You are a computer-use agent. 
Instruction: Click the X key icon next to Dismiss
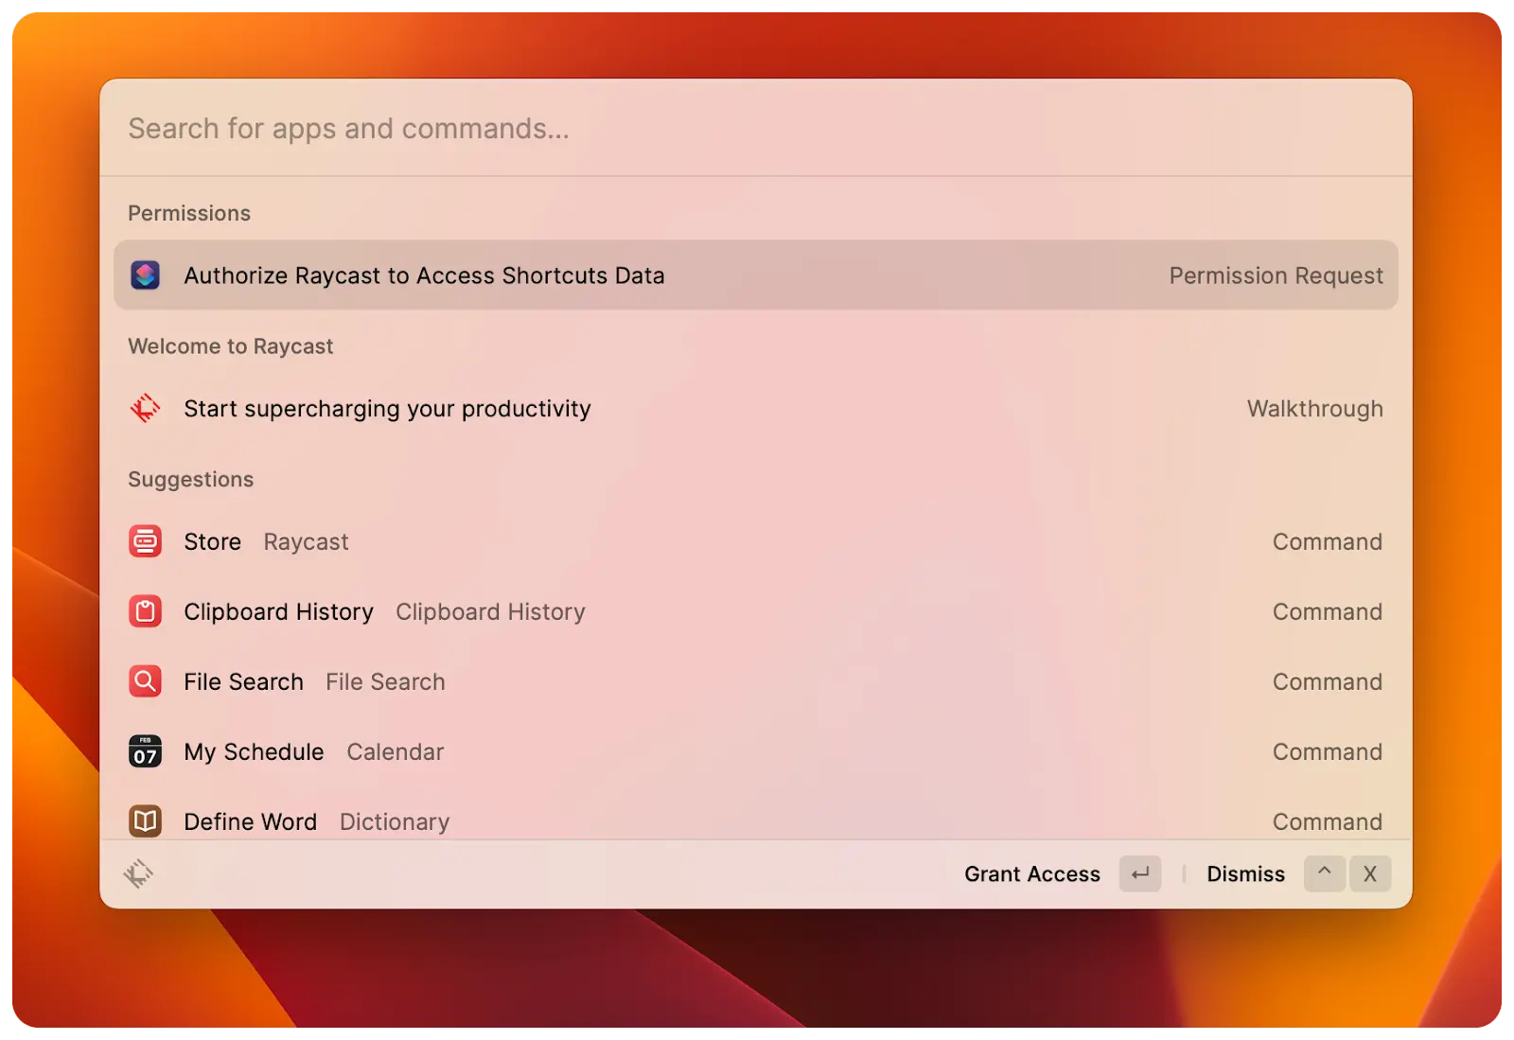1370,873
